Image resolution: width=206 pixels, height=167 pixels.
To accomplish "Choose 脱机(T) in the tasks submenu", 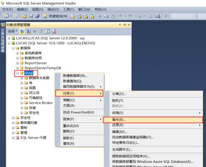I will pyautogui.click(x=157, y=101).
